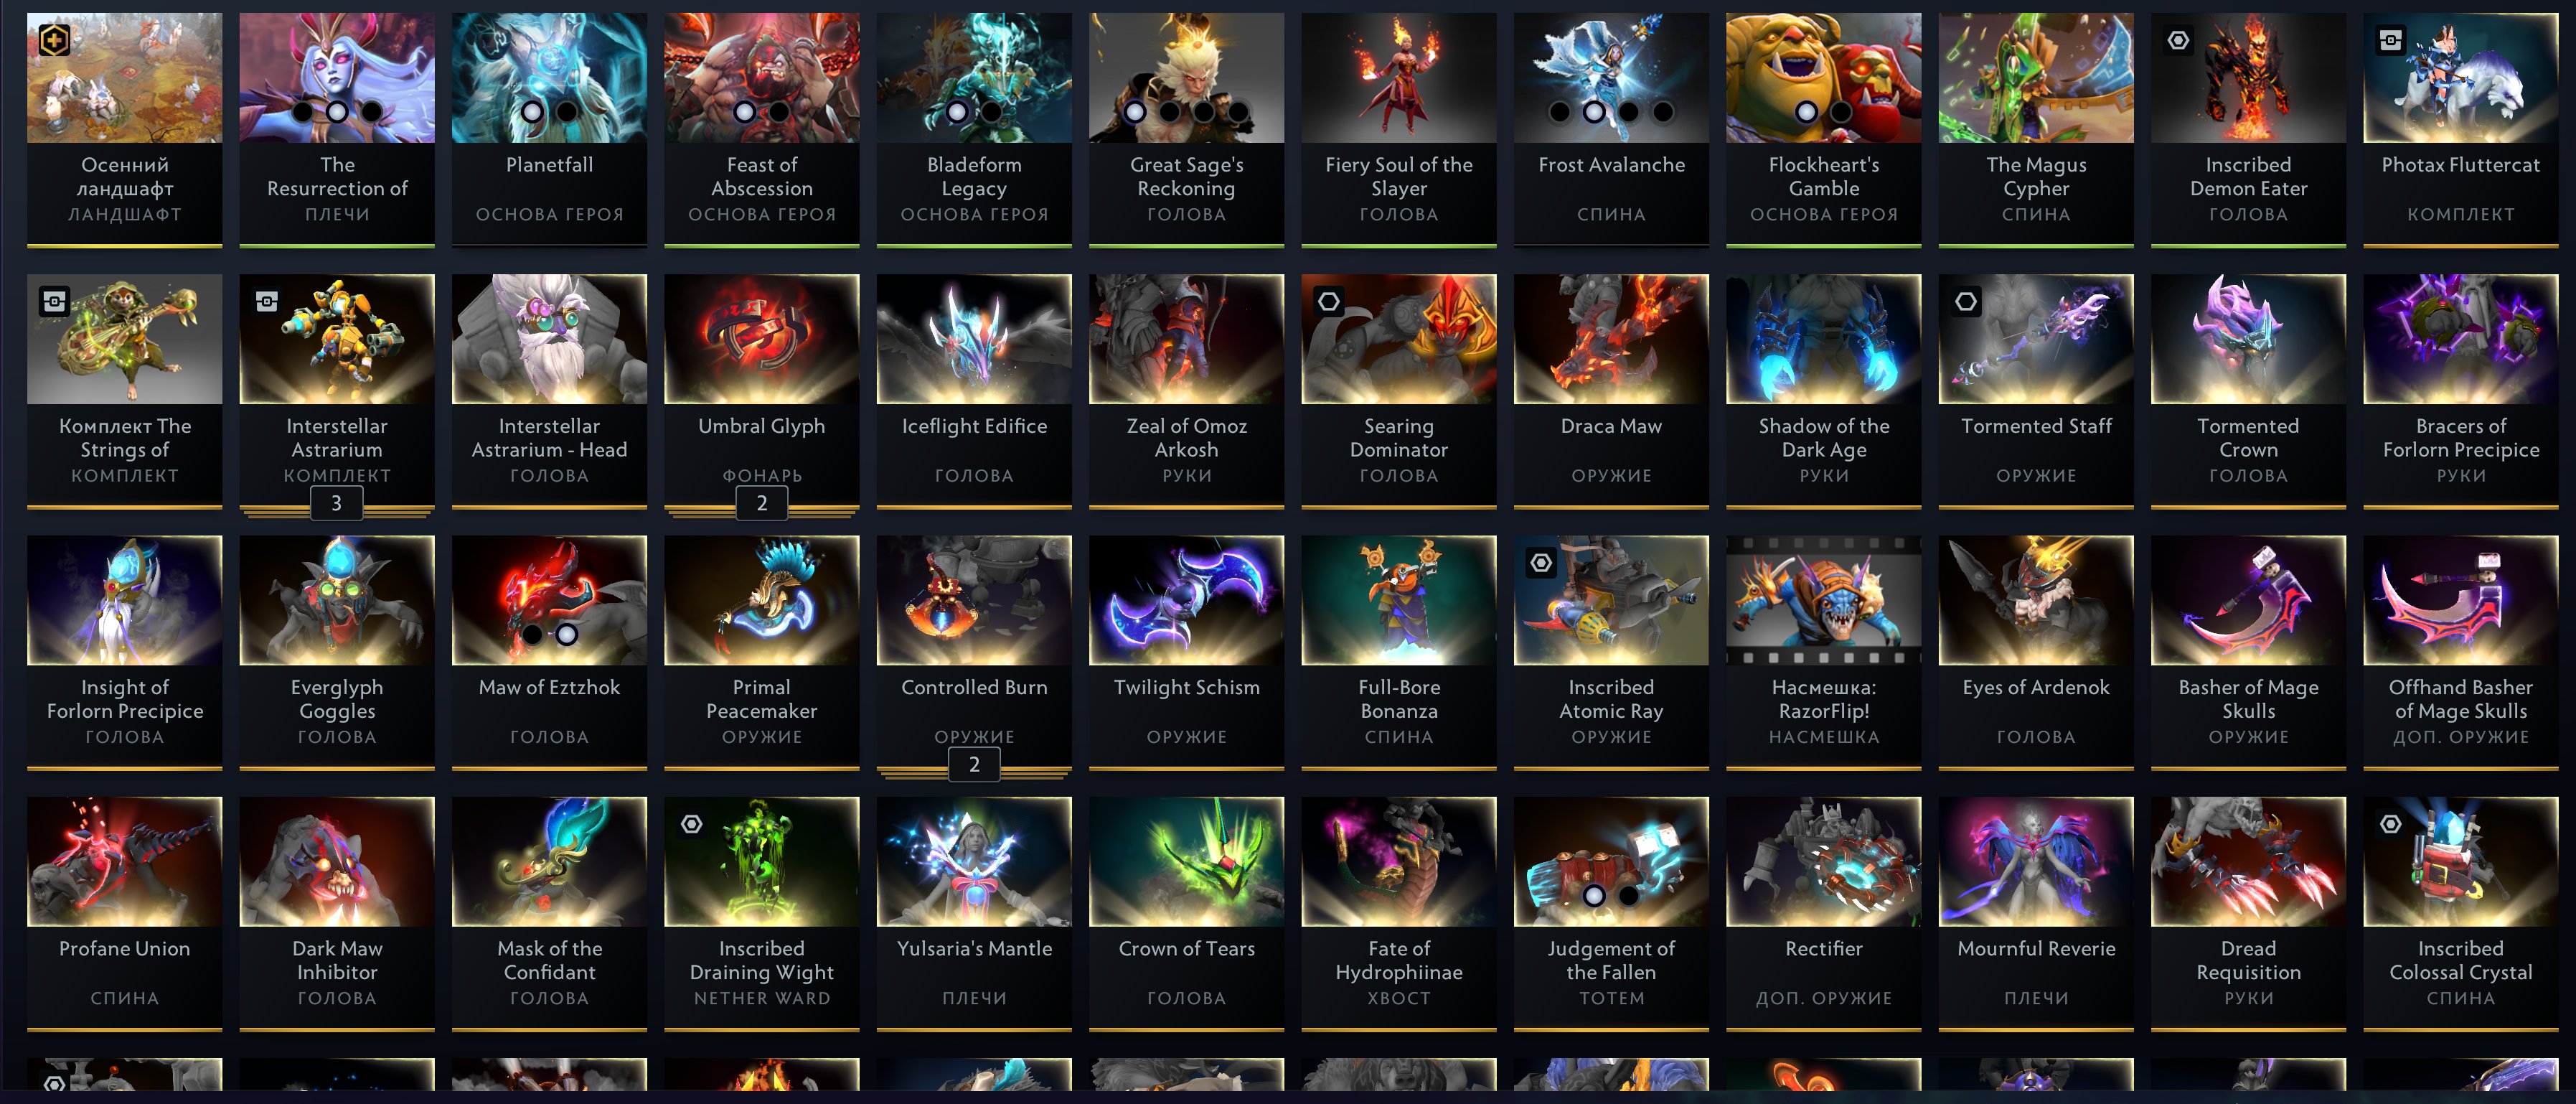Select the Mournful Reverie item image
The height and width of the screenshot is (1104, 2576).
pyautogui.click(x=2036, y=861)
